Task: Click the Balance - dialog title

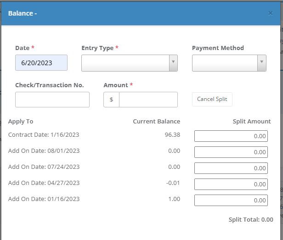Action: click(x=23, y=13)
